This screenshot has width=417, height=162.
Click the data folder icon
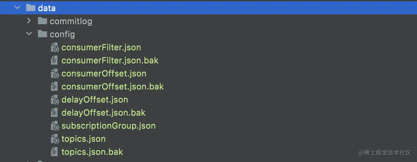pyautogui.click(x=30, y=8)
